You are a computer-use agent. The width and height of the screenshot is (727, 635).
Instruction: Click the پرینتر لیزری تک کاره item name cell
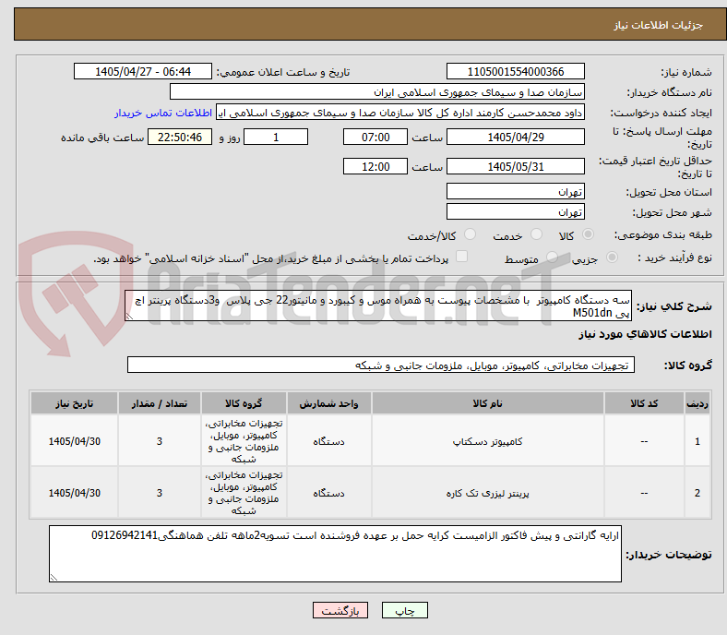[487, 493]
